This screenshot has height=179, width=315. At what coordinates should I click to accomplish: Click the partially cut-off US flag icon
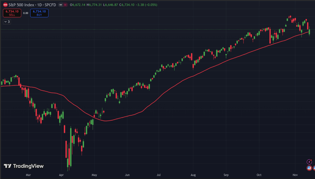[314, 168]
